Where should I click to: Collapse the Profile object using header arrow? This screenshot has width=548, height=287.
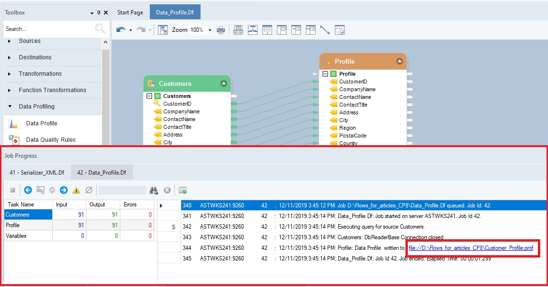click(399, 61)
